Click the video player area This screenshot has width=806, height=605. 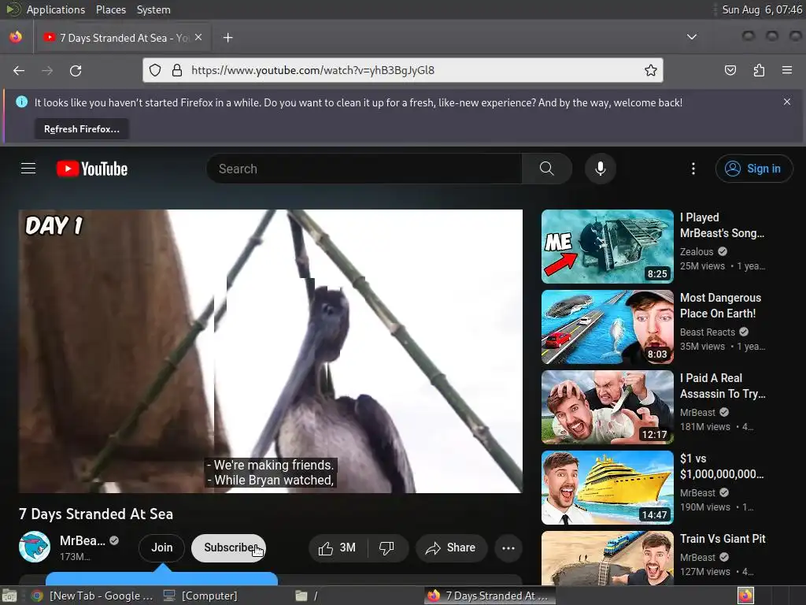[271, 351]
